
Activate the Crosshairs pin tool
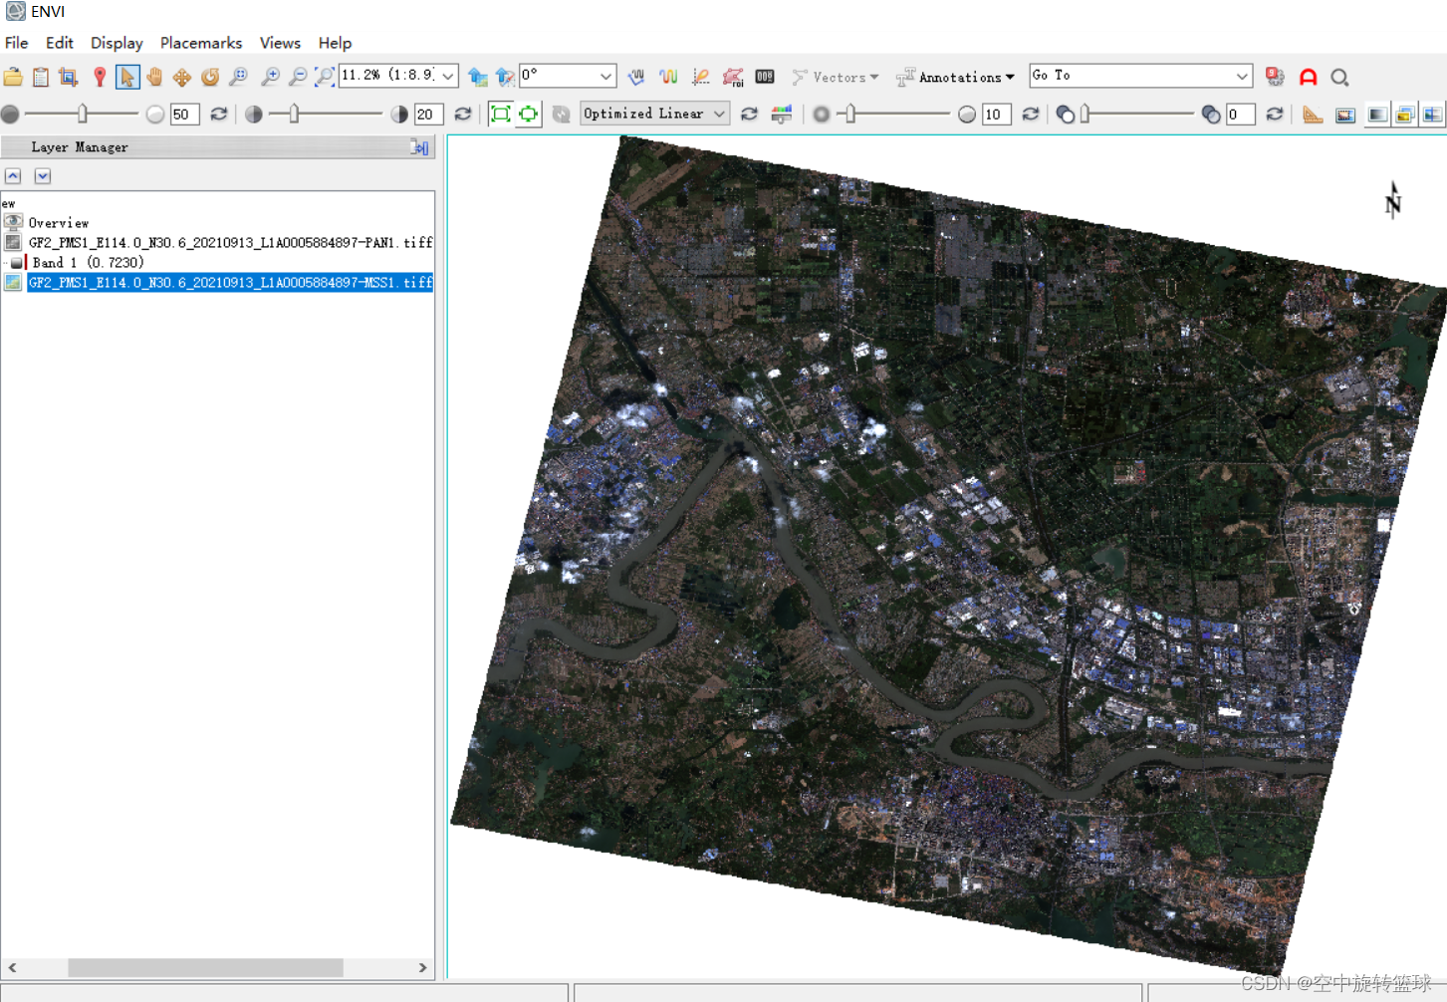click(x=100, y=77)
